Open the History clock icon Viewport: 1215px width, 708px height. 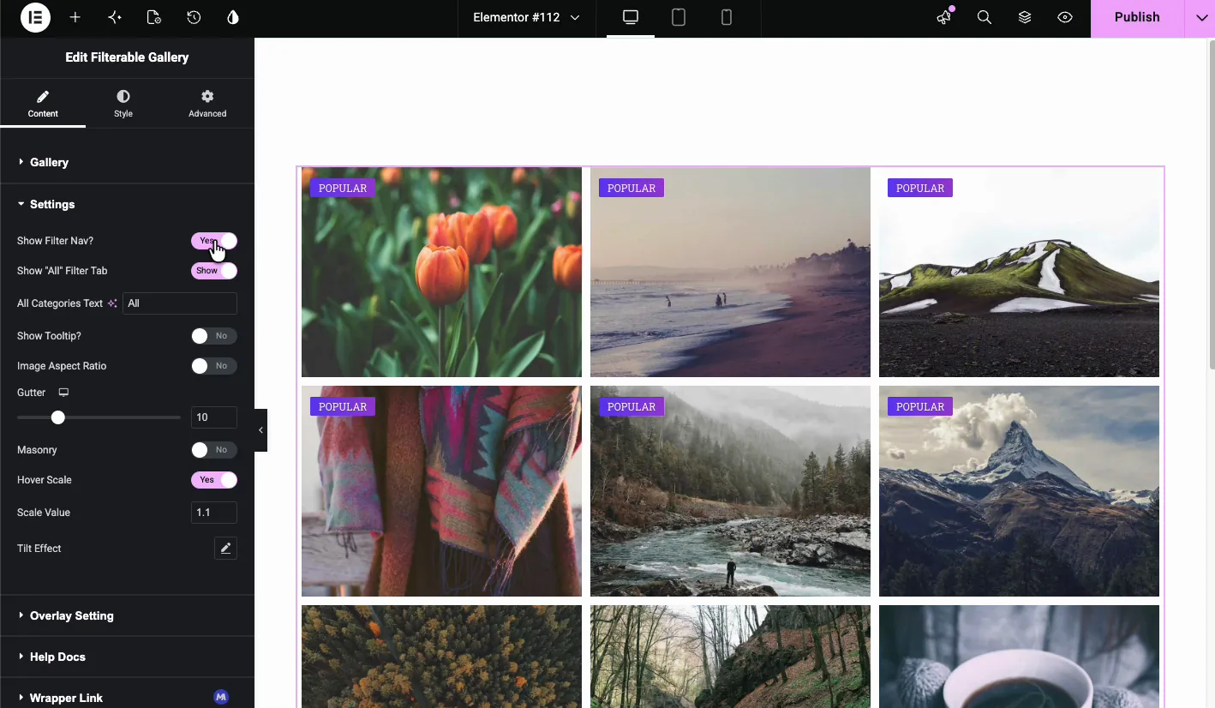194,17
